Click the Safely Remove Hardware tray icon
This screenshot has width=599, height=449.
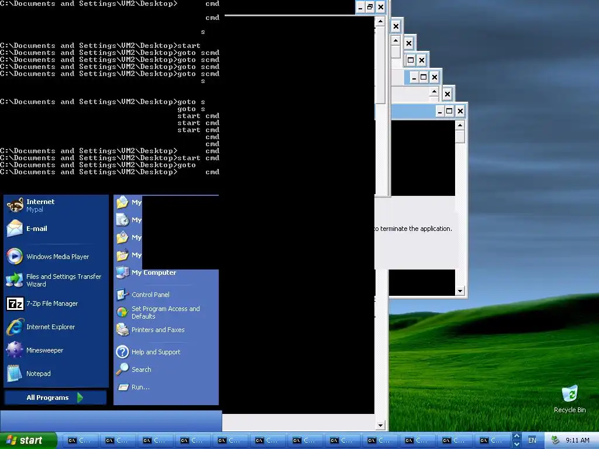point(556,441)
